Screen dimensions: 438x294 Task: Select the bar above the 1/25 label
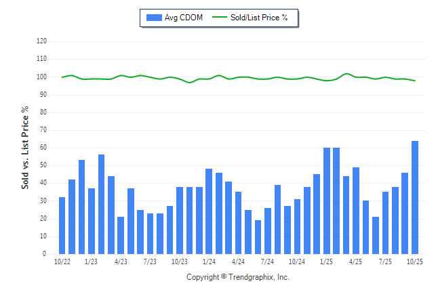click(326, 201)
